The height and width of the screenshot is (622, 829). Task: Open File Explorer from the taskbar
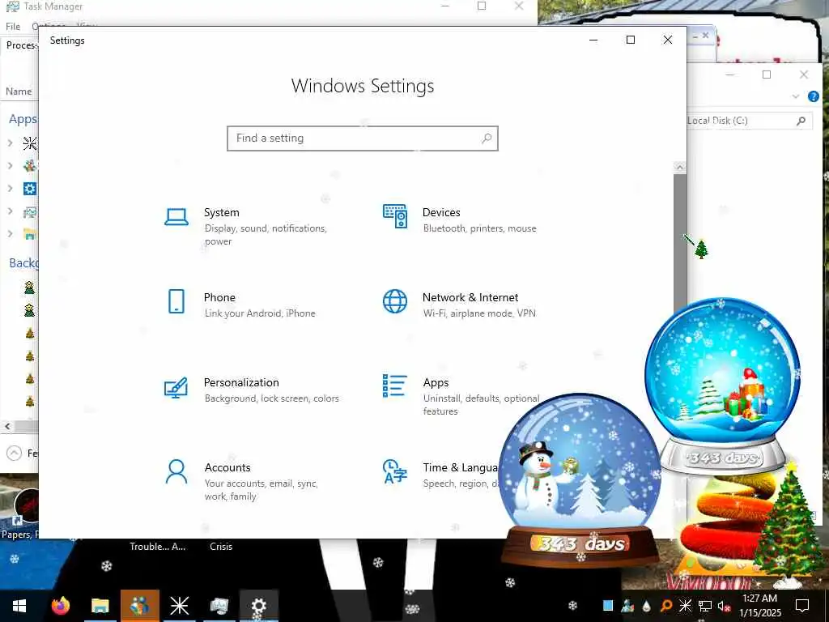click(100, 606)
